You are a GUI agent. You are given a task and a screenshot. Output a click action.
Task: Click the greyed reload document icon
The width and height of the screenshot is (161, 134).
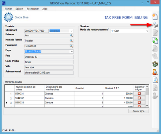click(x=155, y=88)
